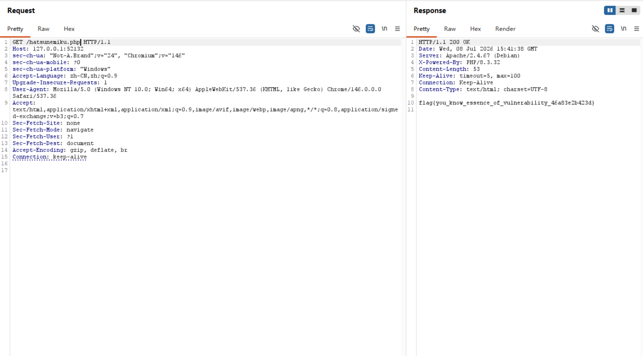The image size is (643, 356).
Task: Hide non-printable characters in Response panel
Action: pyautogui.click(x=595, y=29)
